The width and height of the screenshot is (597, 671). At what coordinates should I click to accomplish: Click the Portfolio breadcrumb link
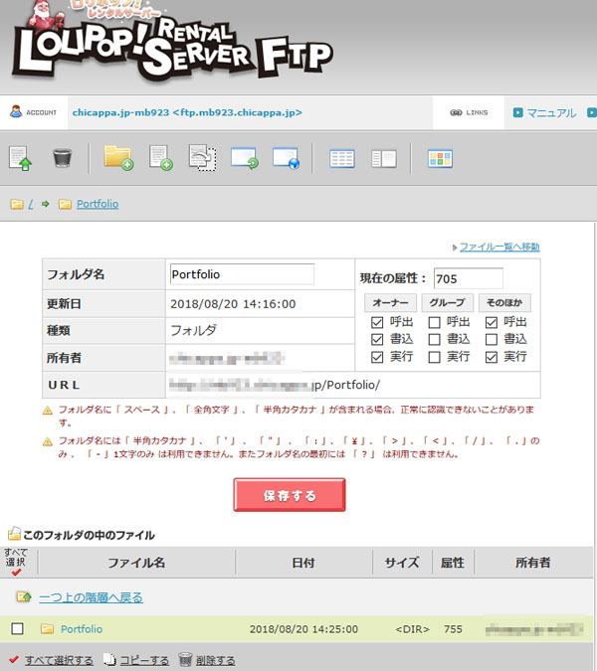[98, 204]
